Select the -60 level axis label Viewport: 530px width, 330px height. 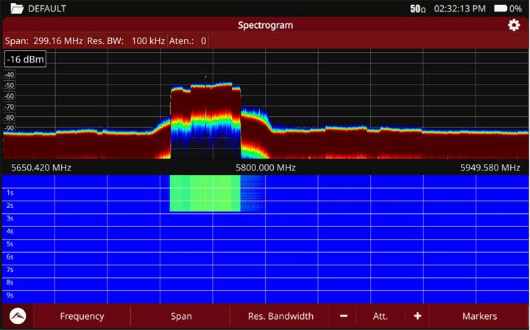tap(9, 96)
